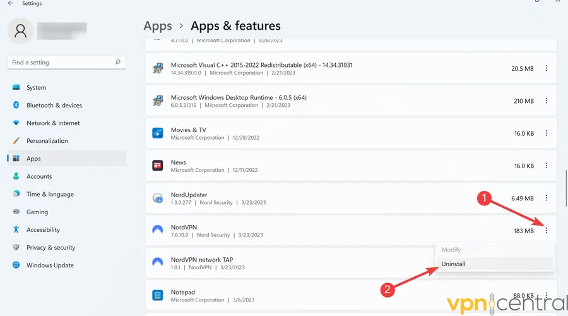
Task: Click the search magnifier icon
Action: [x=118, y=62]
